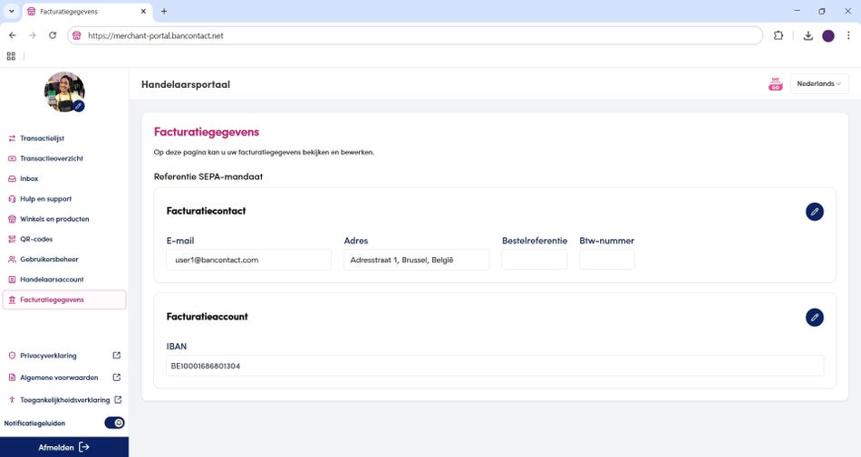The height and width of the screenshot is (457, 861).
Task: Reload the page using browser refresh icon
Action: click(53, 35)
